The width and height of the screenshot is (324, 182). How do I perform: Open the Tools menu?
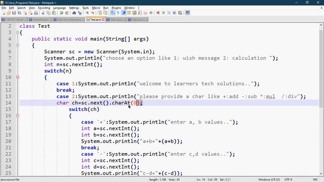[x=86, y=8]
